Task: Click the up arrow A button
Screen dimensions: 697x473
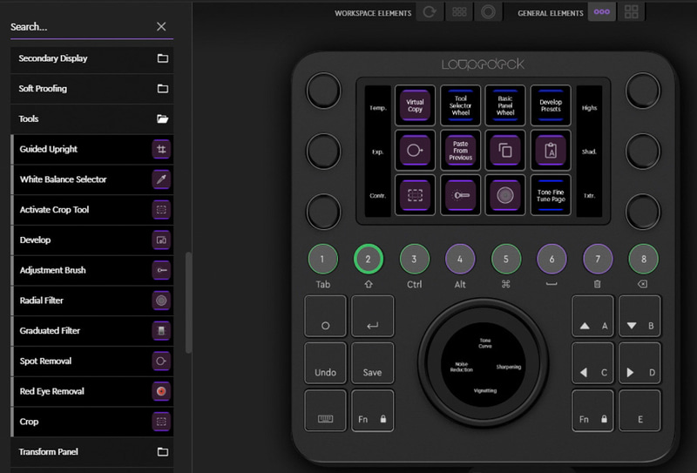Action: click(592, 316)
